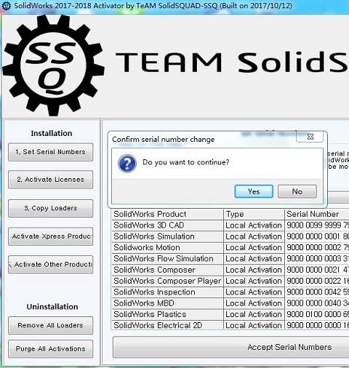Select the SolidWorks Inspection row
This screenshot has width=349, height=368.
tap(230, 292)
